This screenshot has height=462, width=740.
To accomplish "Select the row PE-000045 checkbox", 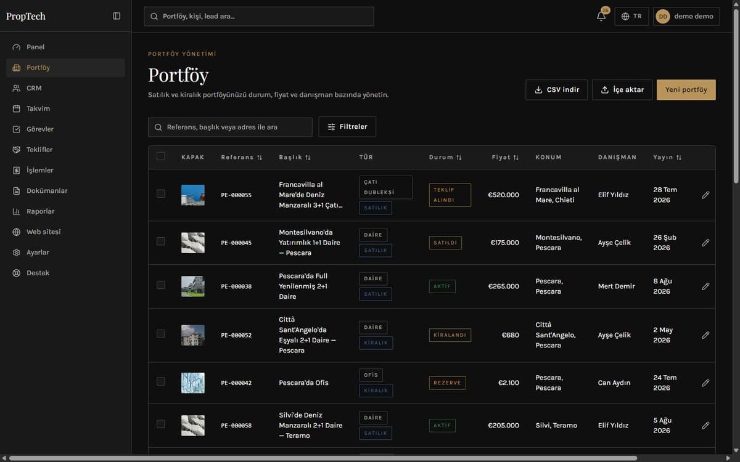I will click(161, 241).
